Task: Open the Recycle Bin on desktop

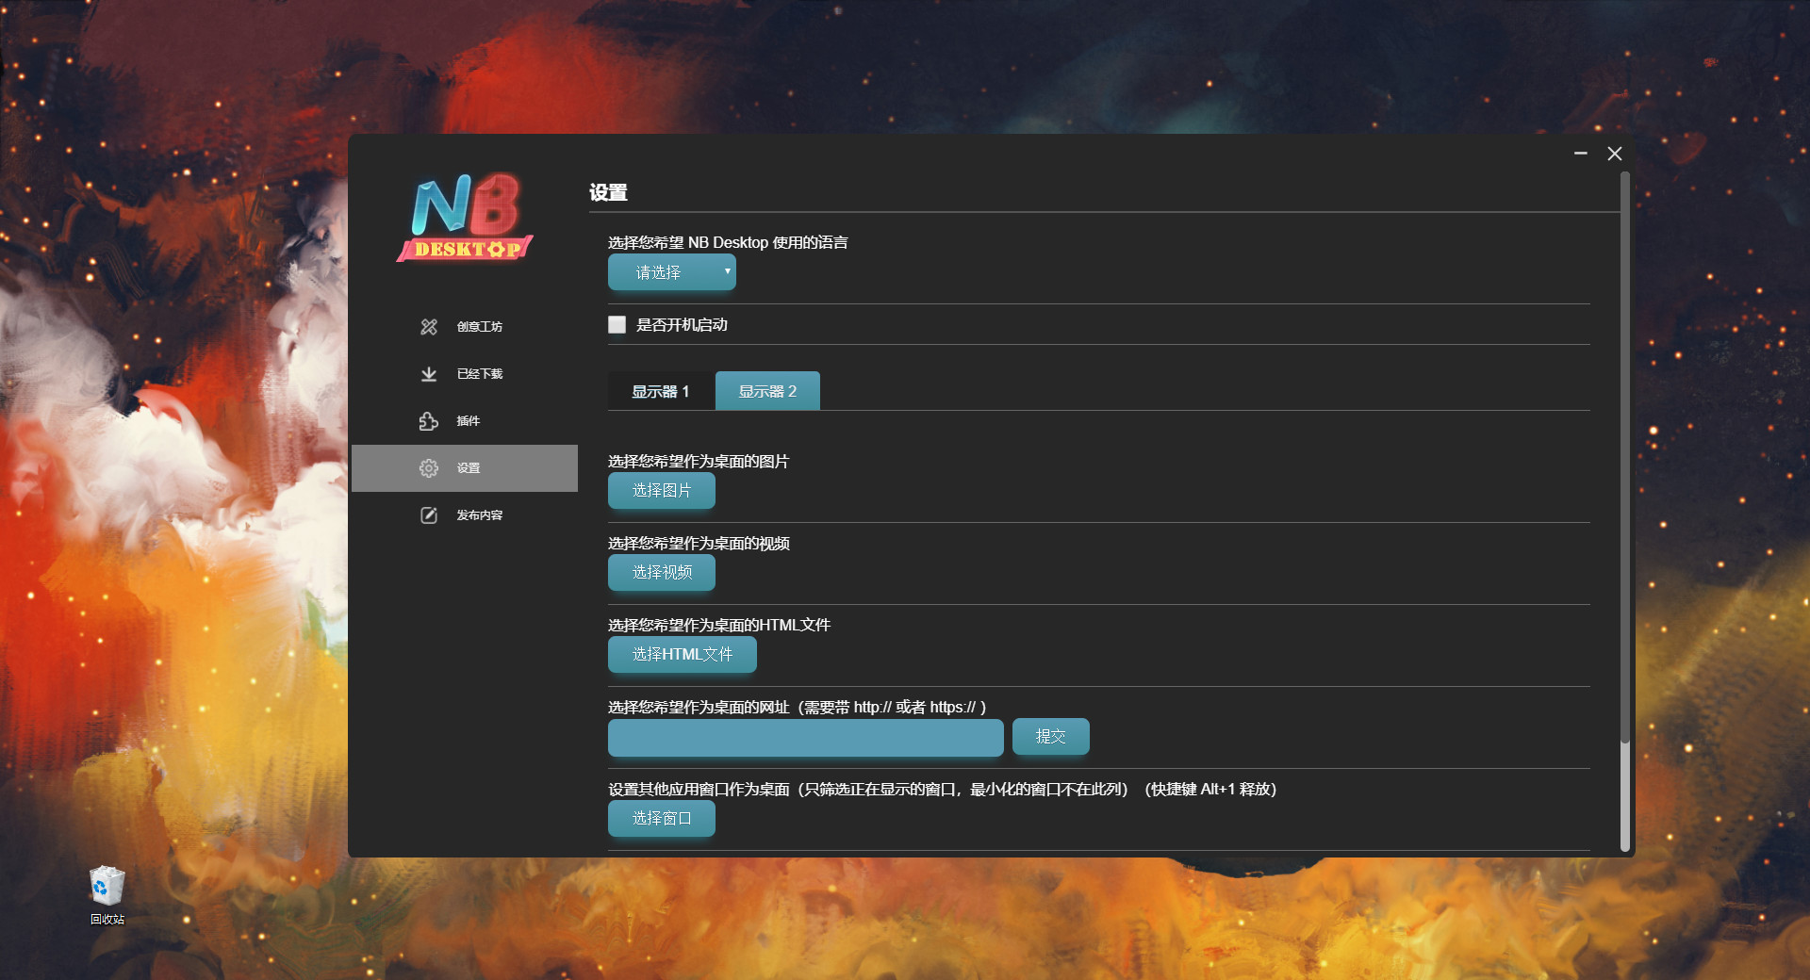Action: point(107,888)
